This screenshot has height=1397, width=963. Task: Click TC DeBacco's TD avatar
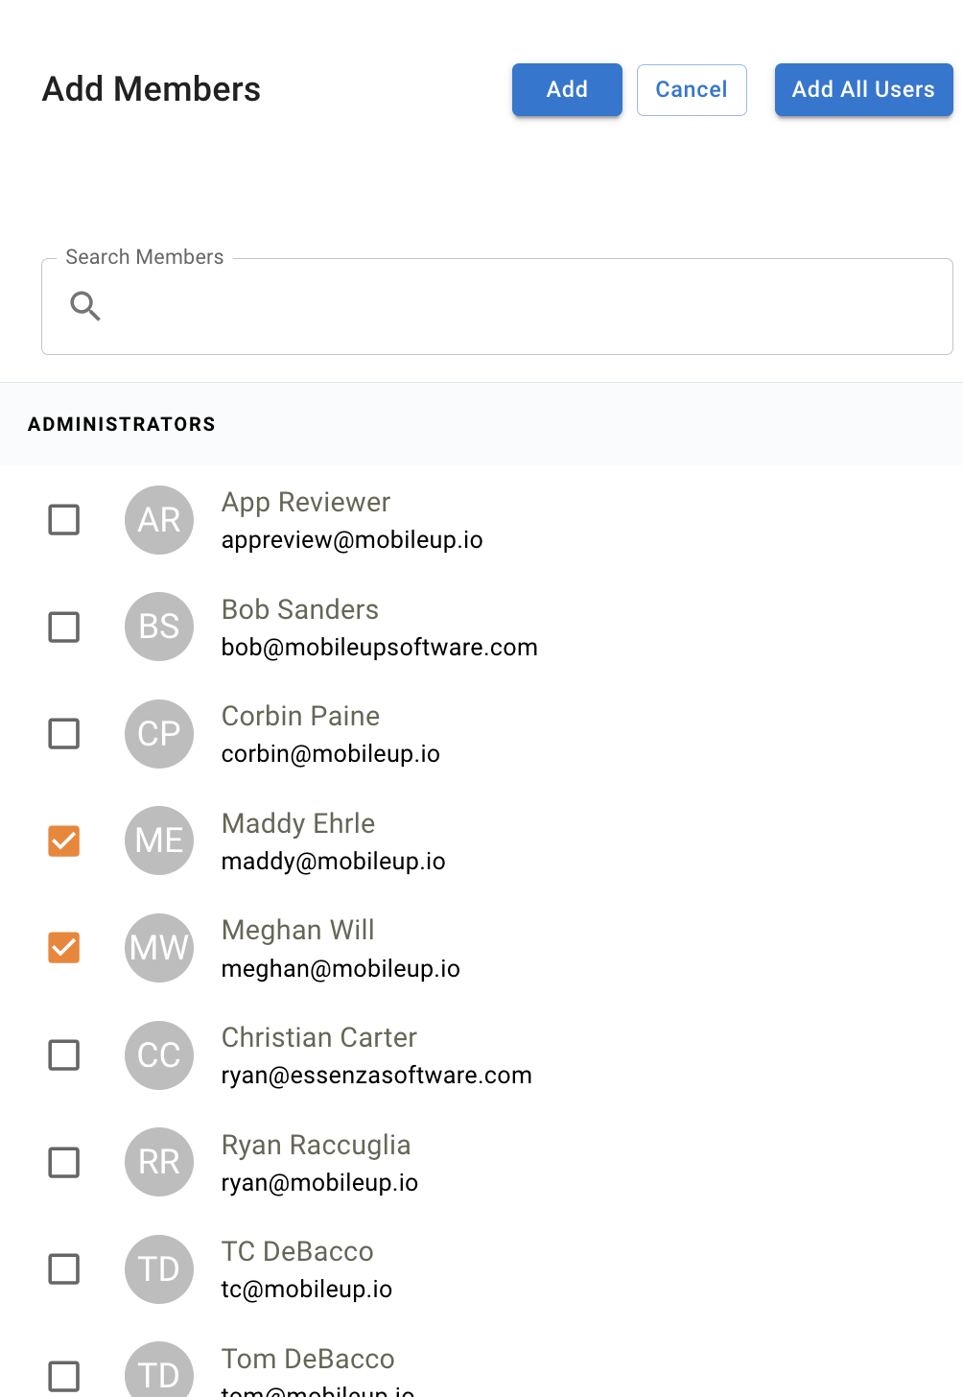coord(159,1269)
